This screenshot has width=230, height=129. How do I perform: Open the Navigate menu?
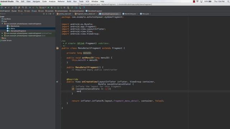[x=36, y=1]
